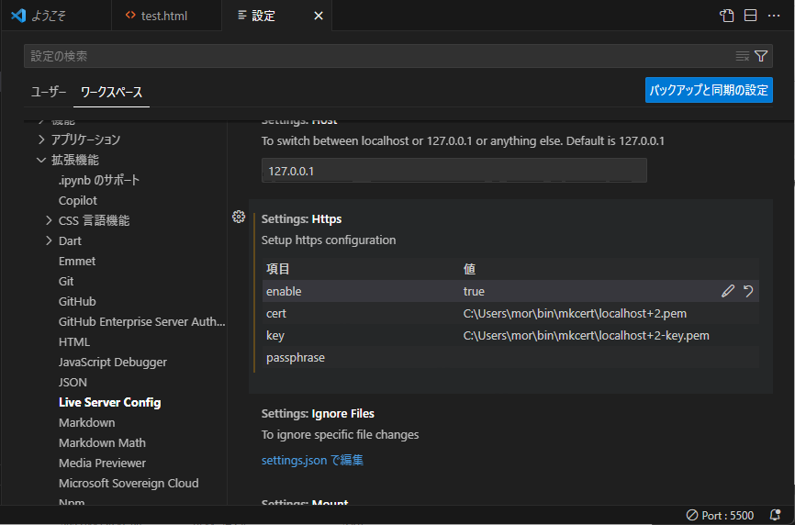Select Live Server Config in the tree

coord(109,402)
